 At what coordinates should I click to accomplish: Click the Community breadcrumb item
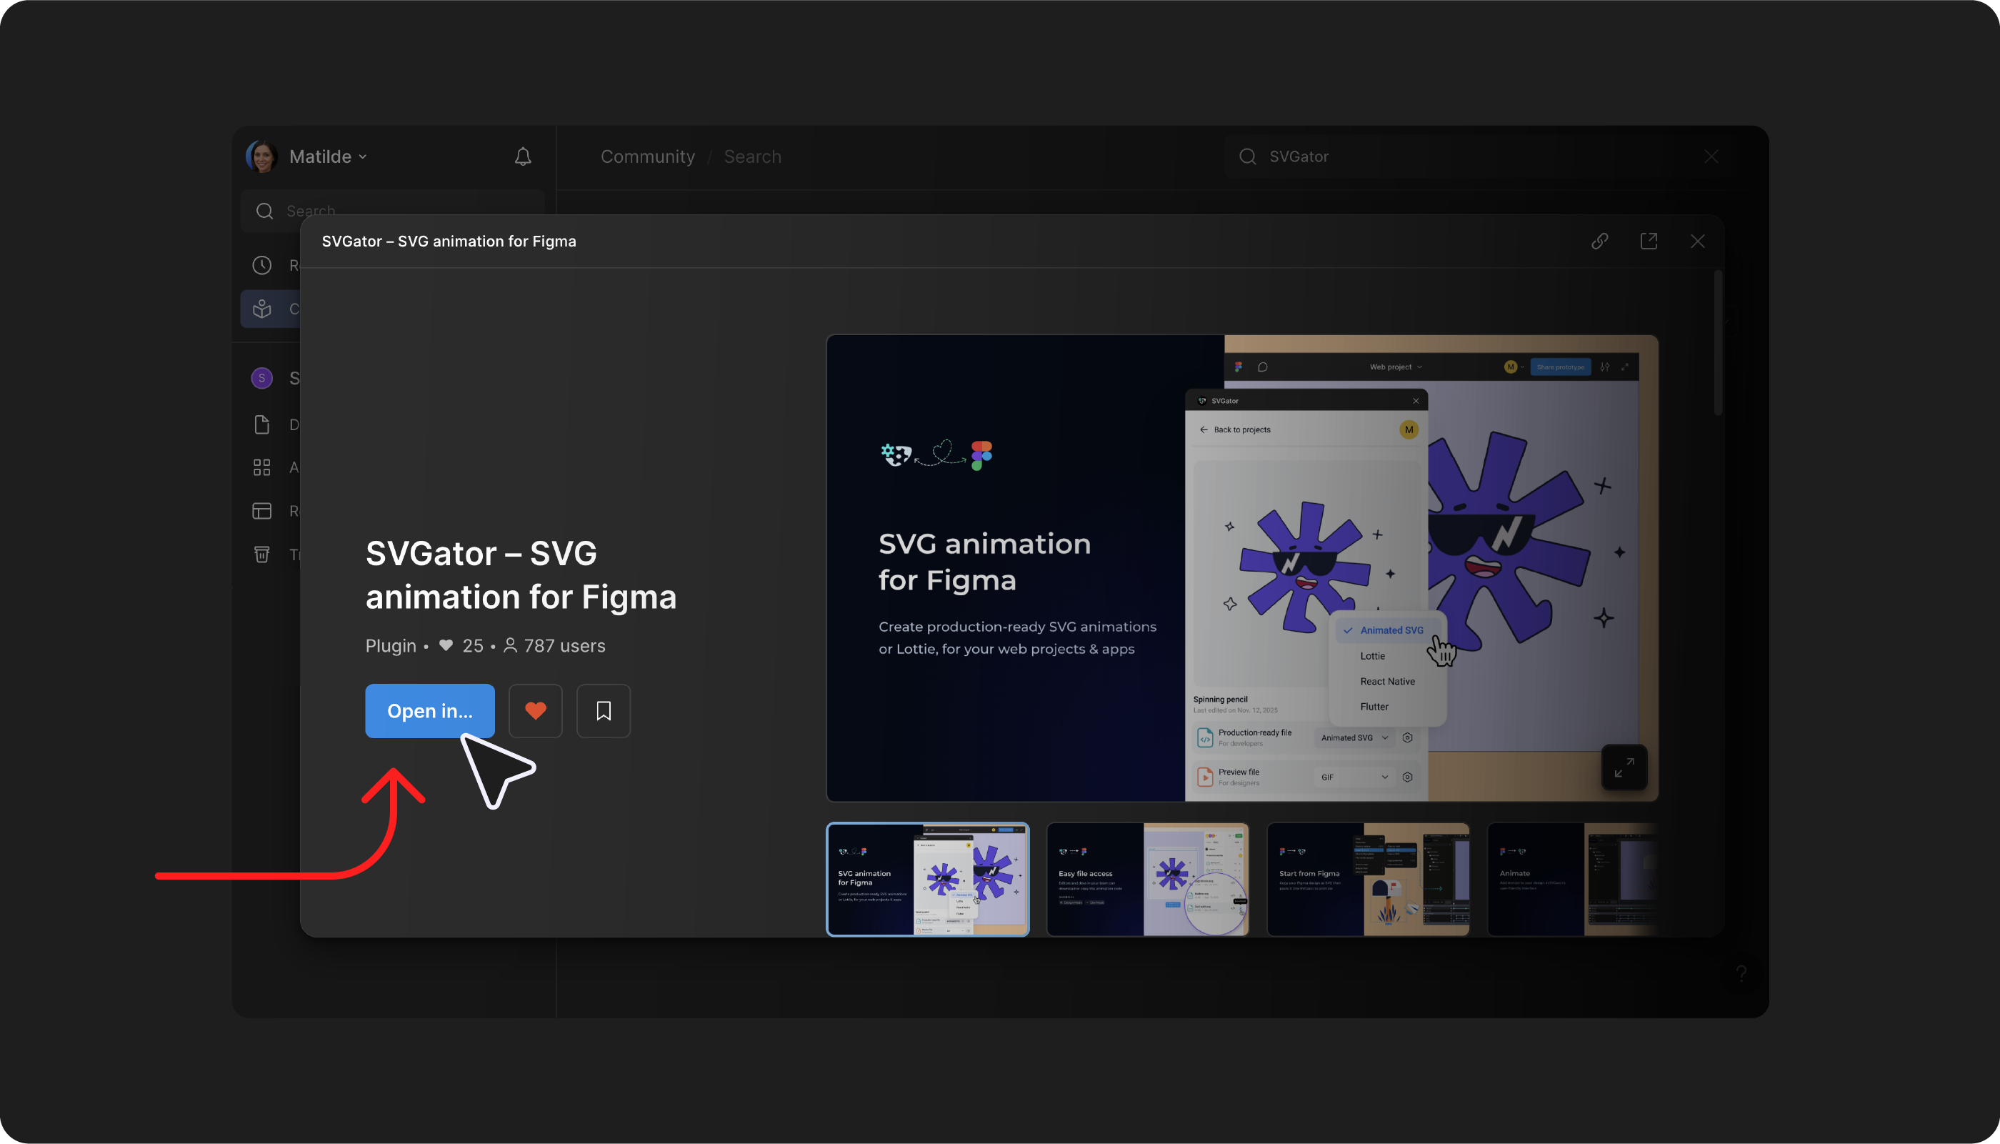pos(647,156)
